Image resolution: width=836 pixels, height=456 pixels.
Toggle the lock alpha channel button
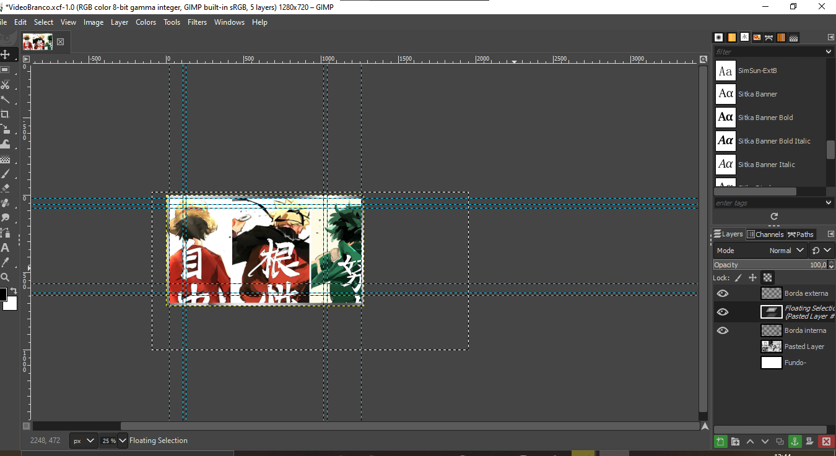(767, 278)
